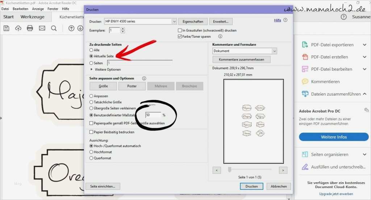Click the envelope email icon in toolbar

click(x=42, y=28)
